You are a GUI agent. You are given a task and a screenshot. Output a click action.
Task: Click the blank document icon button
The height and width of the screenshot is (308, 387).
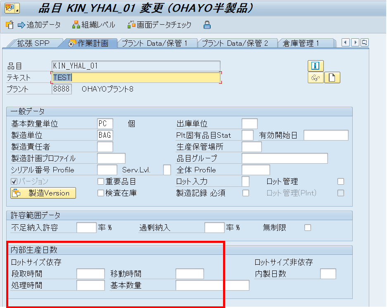click(332, 78)
